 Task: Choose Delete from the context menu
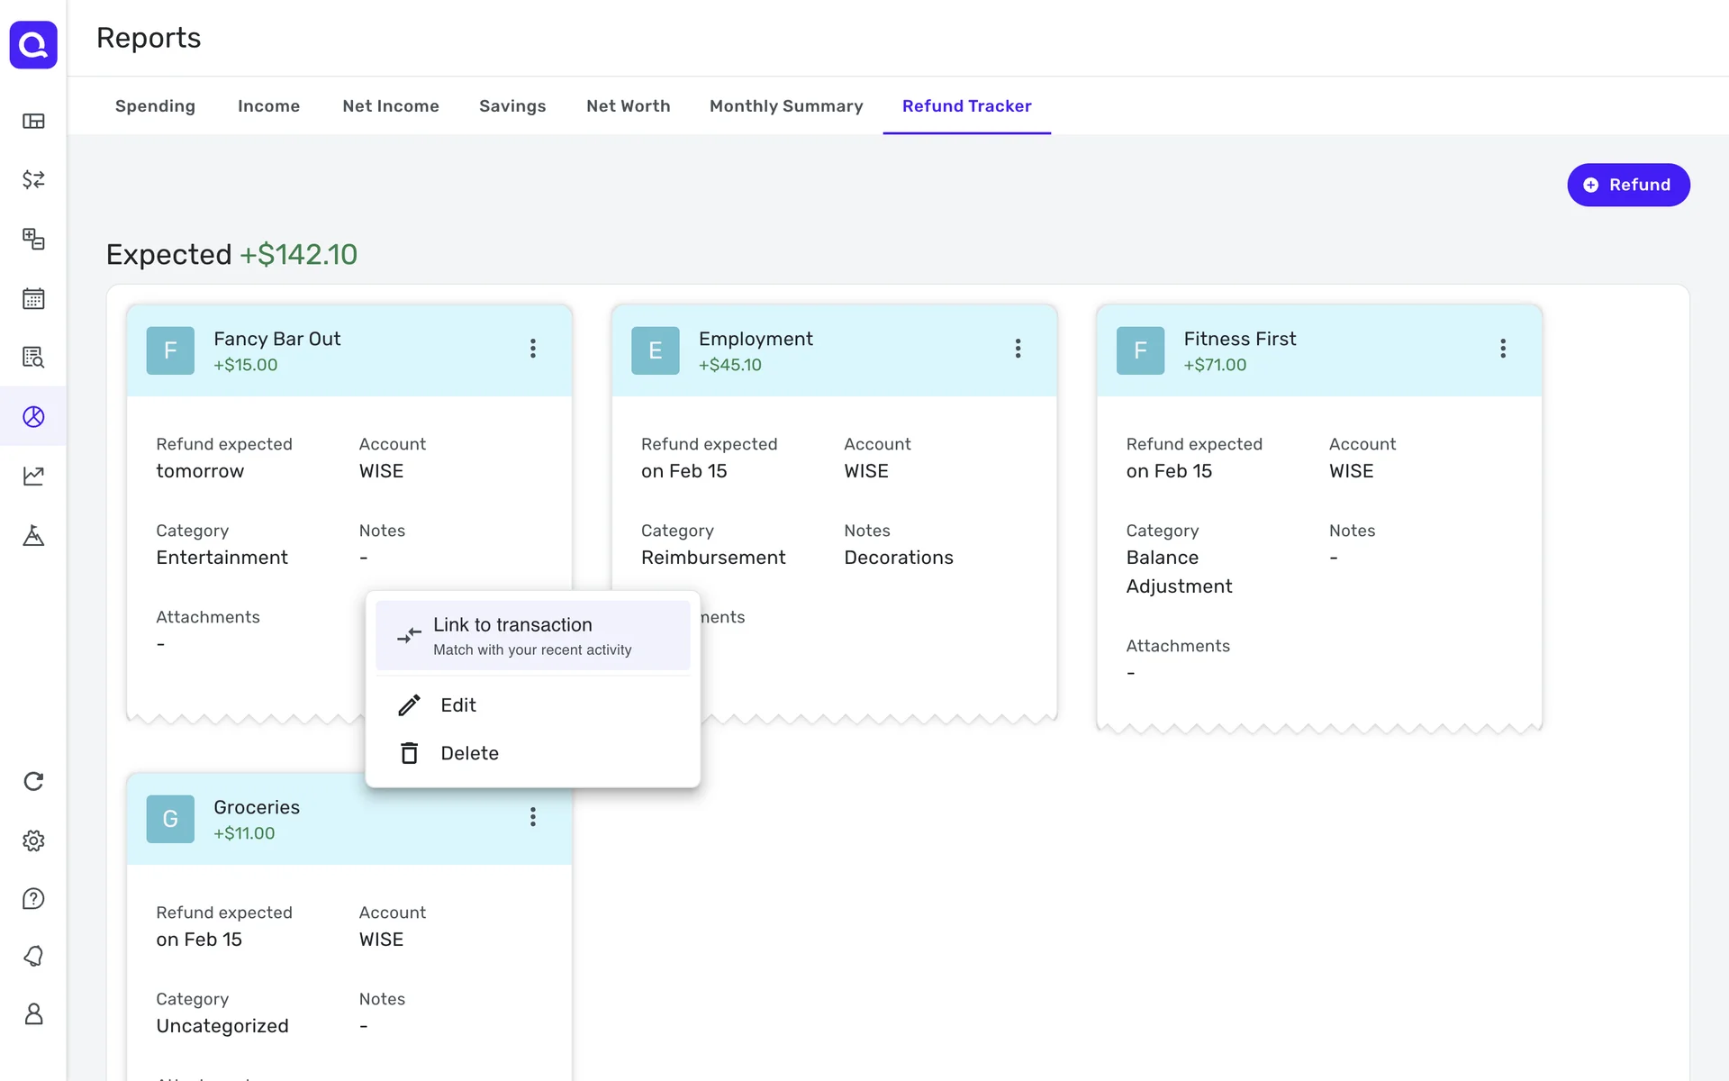pyautogui.click(x=469, y=753)
